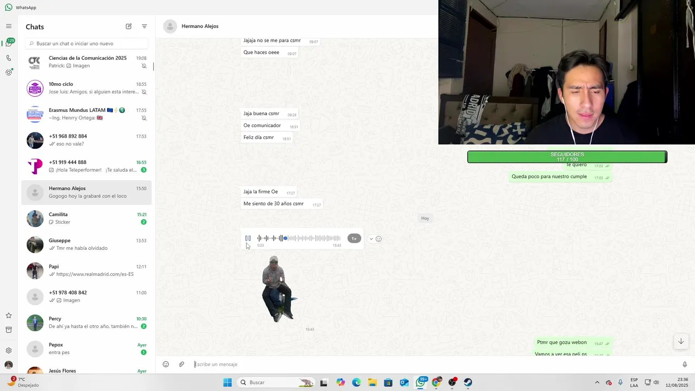Viewport: 695px width, 391px height.
Task: Seek within the voice message waveform
Action: click(299, 238)
